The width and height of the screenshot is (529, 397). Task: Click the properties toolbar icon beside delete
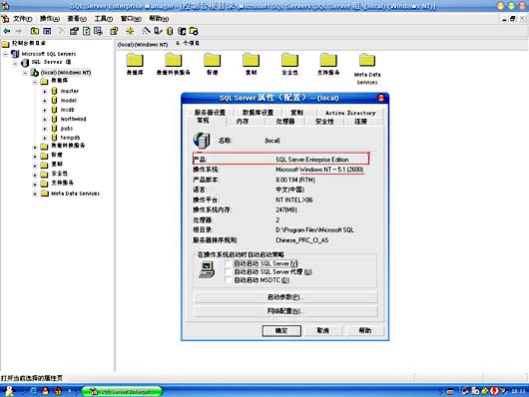coord(74,31)
